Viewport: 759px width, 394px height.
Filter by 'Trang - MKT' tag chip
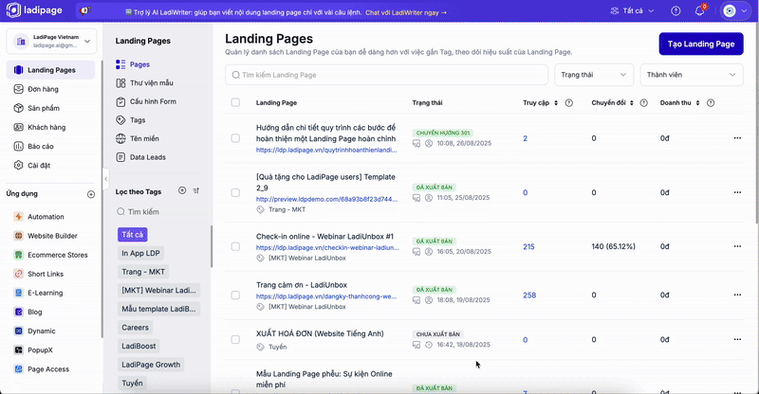pos(143,272)
